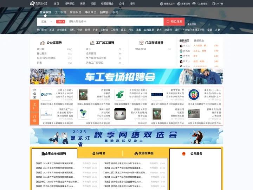Image resolution: width=253 pixels, height=190 pixels.
Task: Click the 注册/登陆 link
Action: click(x=203, y=4)
